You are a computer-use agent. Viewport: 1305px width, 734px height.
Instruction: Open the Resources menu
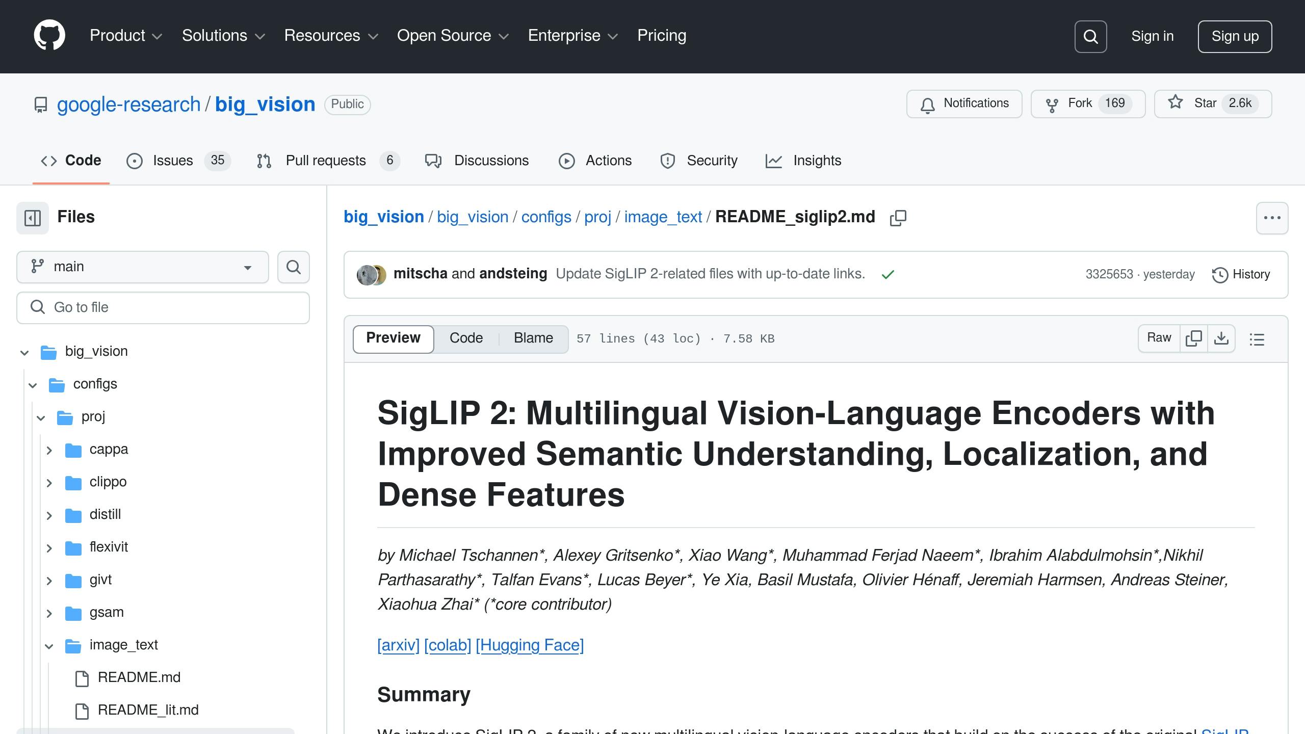pyautogui.click(x=331, y=36)
